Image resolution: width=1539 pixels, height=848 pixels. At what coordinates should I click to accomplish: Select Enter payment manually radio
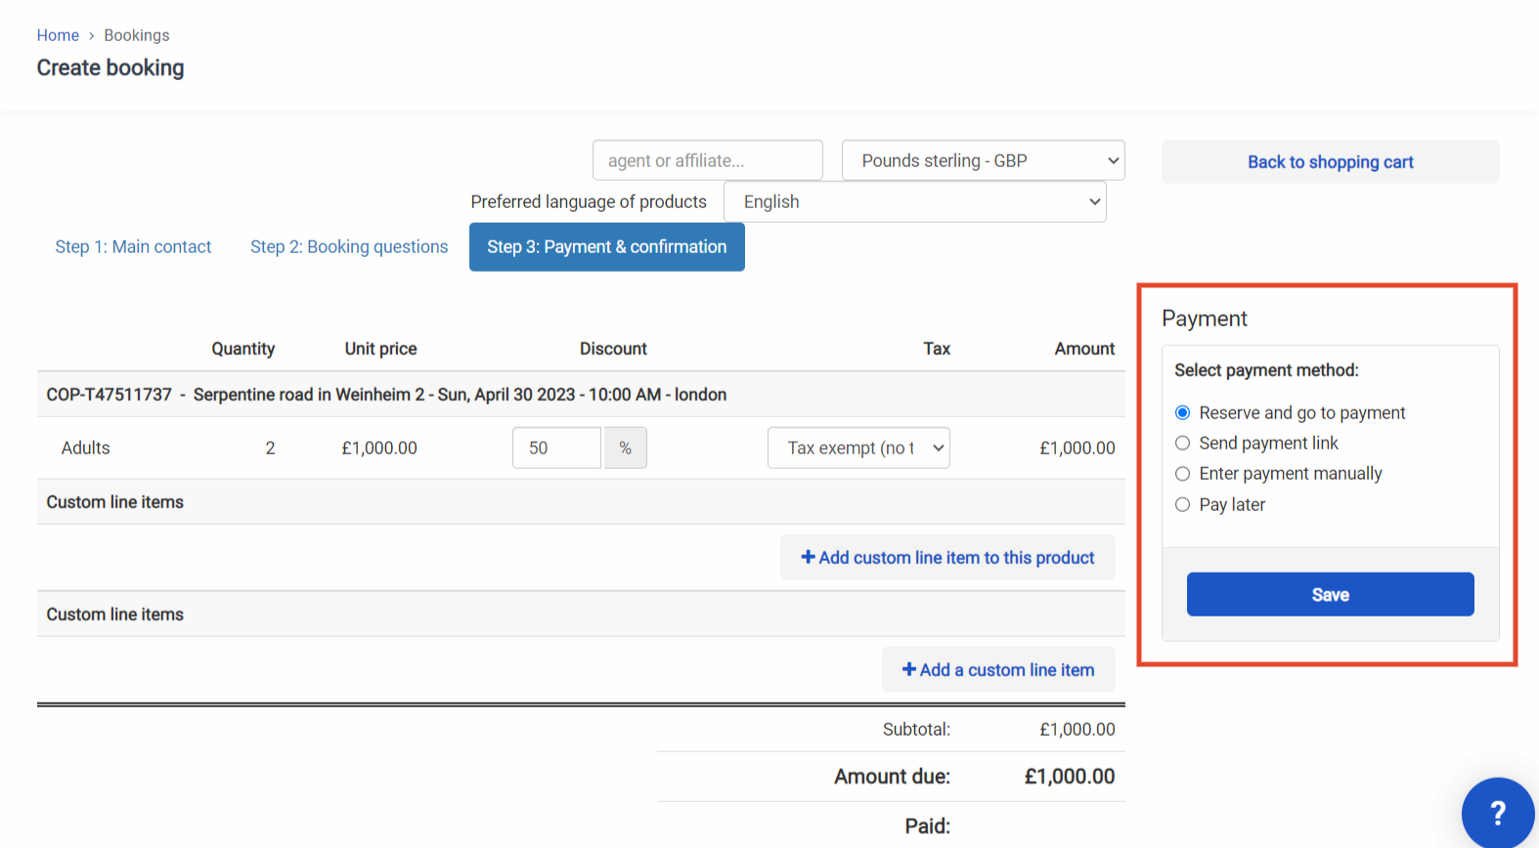click(1182, 474)
